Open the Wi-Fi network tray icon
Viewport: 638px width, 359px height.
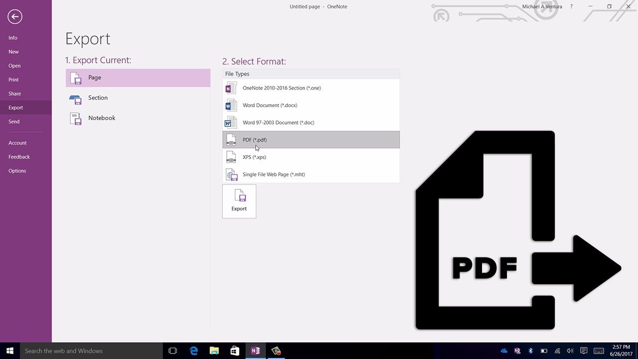(557, 351)
